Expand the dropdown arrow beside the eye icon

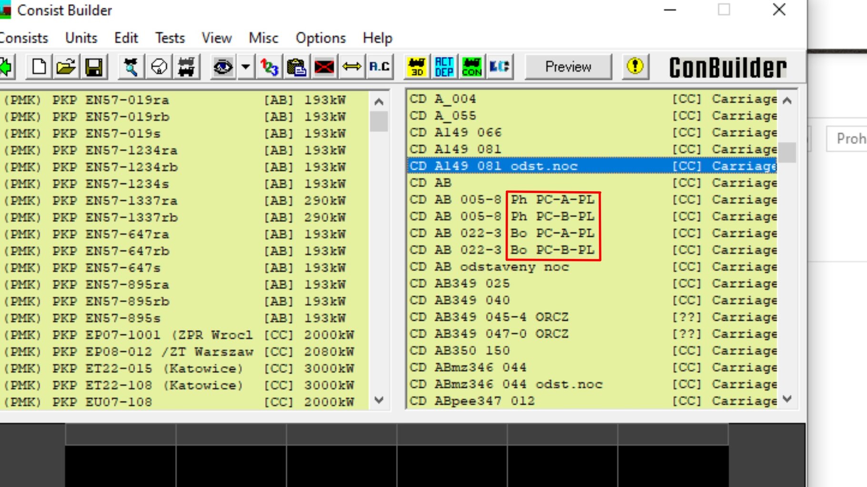[x=246, y=67]
